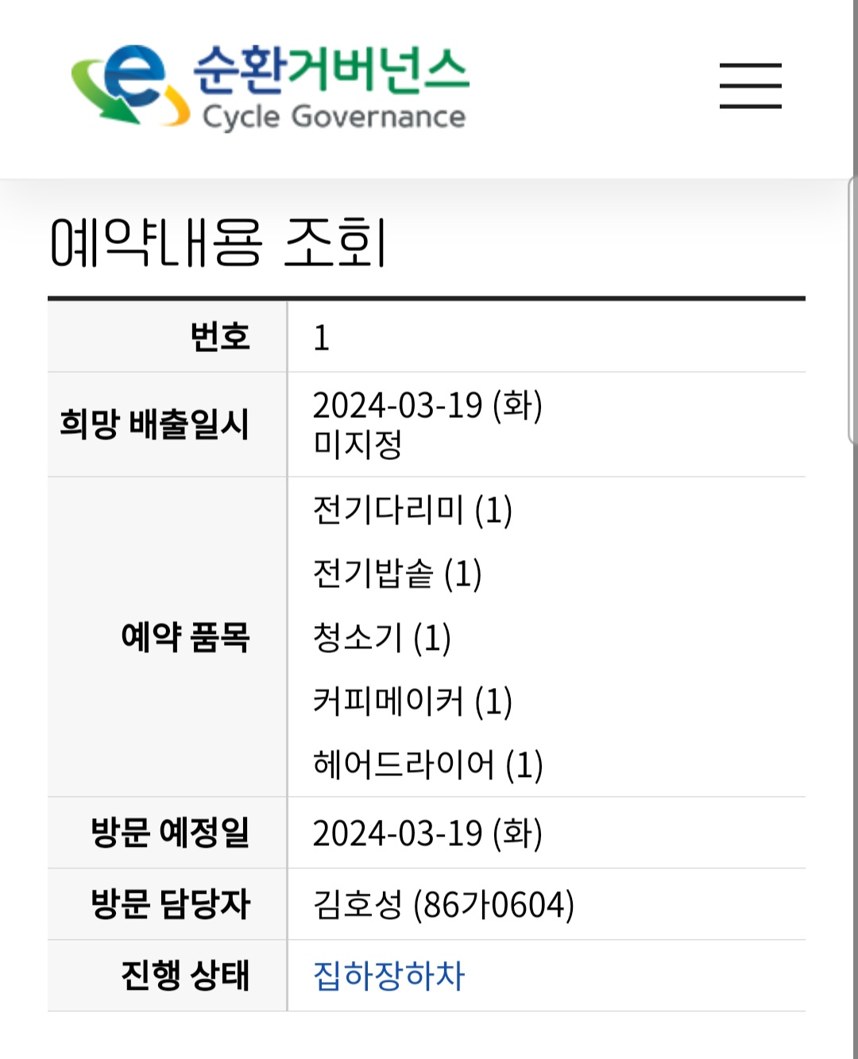Click the 희망 배출일시 label
858x1059 pixels.
point(155,424)
